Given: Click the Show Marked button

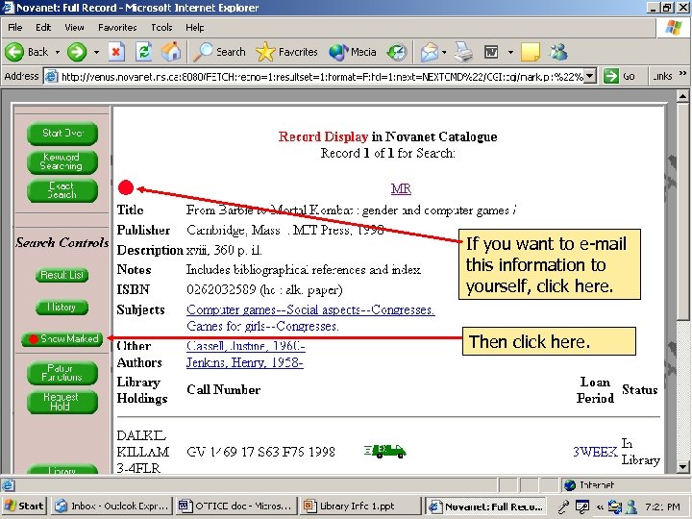Looking at the screenshot, I should click(62, 339).
